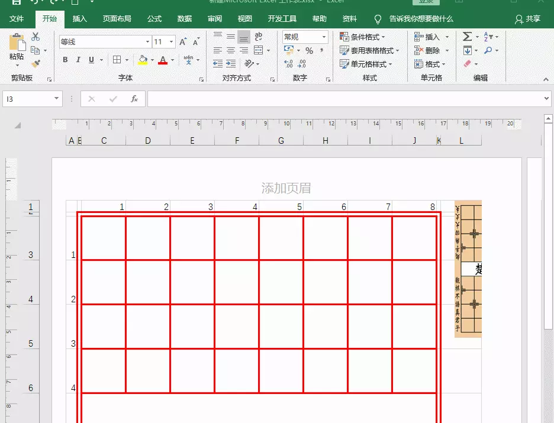The image size is (554, 423).
Task: Enable top vertical alignment
Action: tap(218, 35)
